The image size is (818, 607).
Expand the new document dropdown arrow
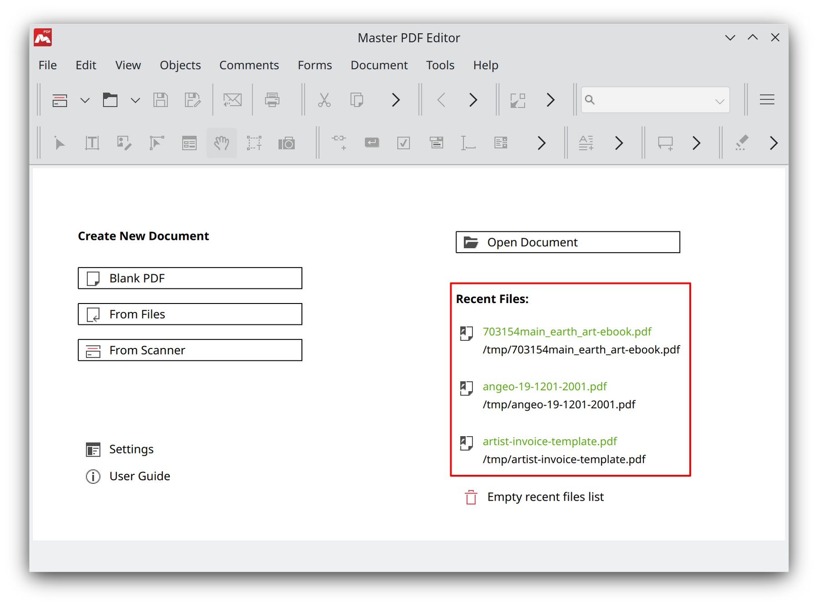(85, 100)
